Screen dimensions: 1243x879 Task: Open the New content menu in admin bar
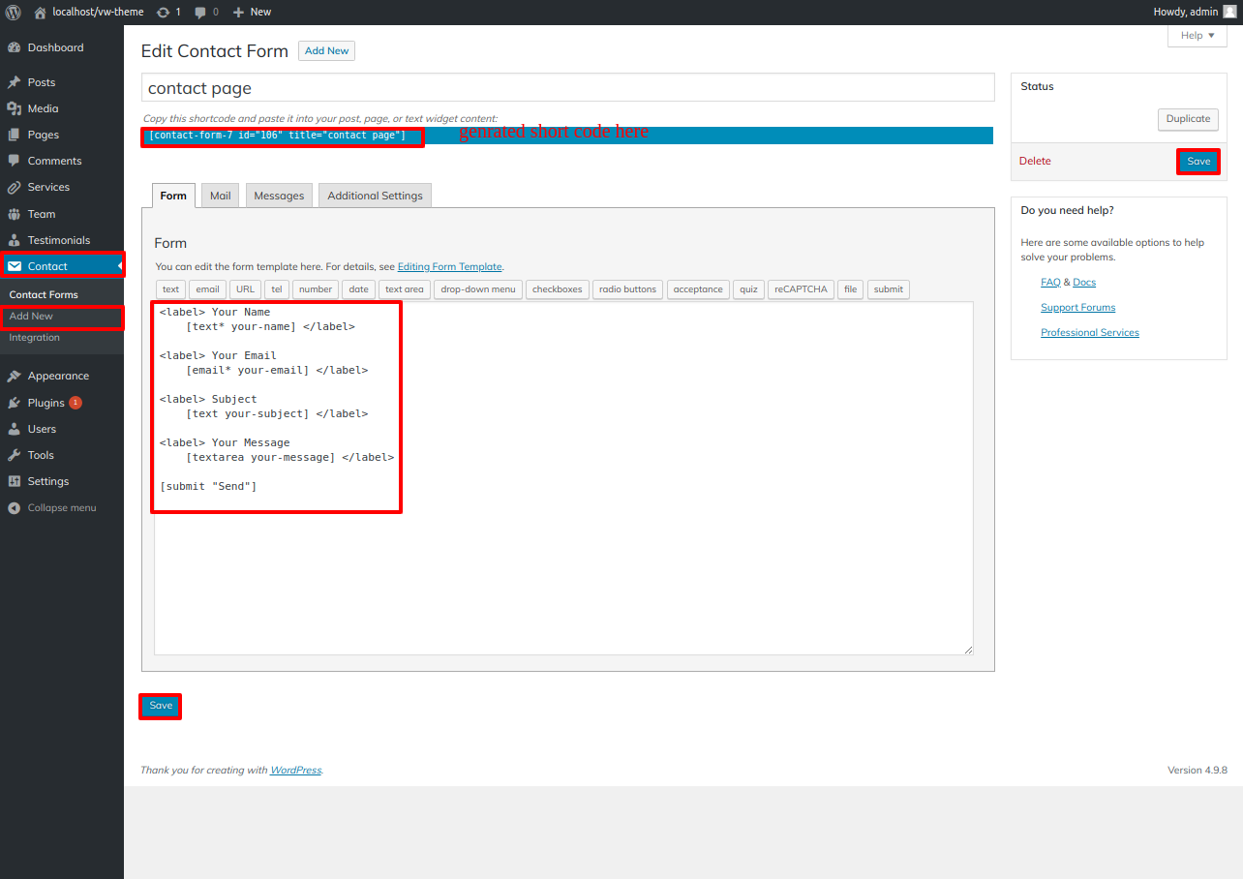(252, 12)
